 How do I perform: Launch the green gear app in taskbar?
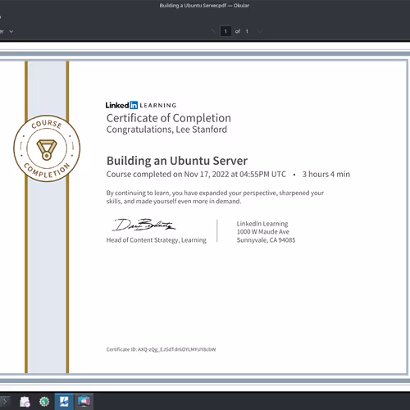click(44, 402)
